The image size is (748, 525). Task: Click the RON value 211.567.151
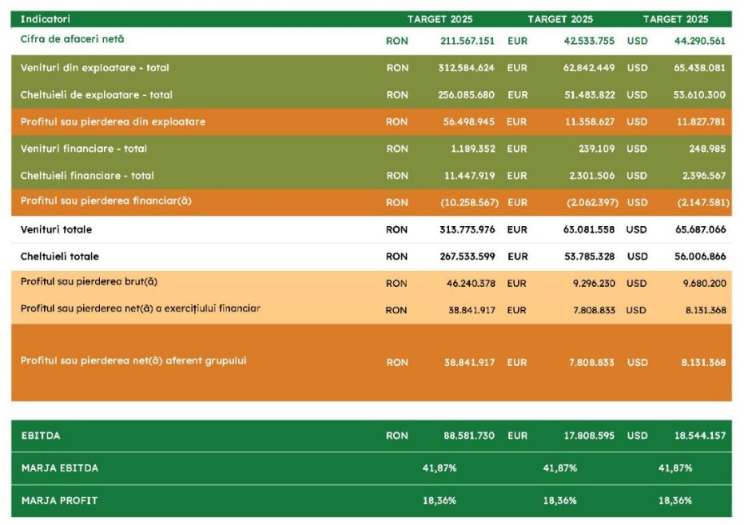[467, 41]
